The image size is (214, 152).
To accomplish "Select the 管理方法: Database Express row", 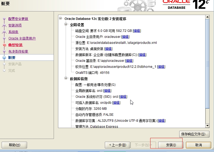I will [97, 126].
